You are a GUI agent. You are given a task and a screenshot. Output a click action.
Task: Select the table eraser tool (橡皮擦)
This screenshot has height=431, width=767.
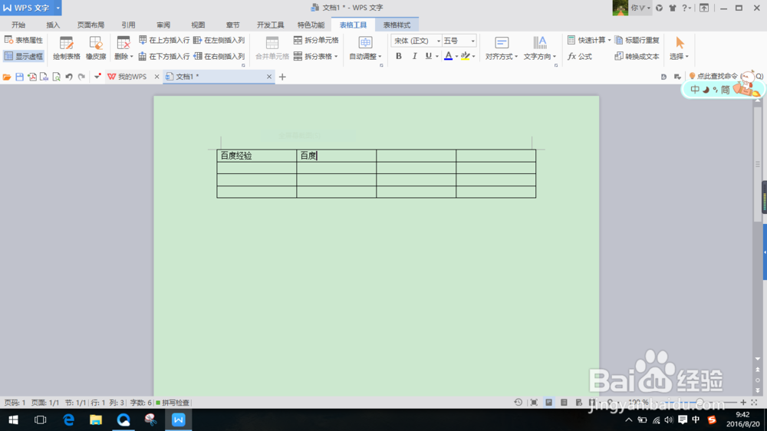coord(96,48)
